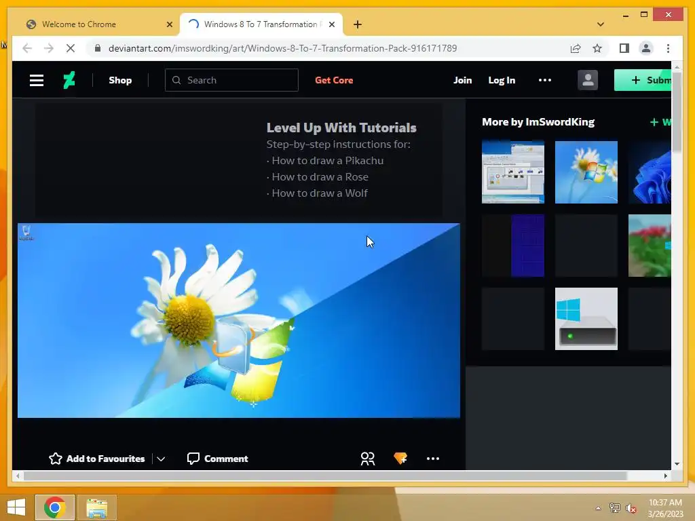Focus the DeviantArt Search field
The image size is (695, 521).
(x=231, y=80)
